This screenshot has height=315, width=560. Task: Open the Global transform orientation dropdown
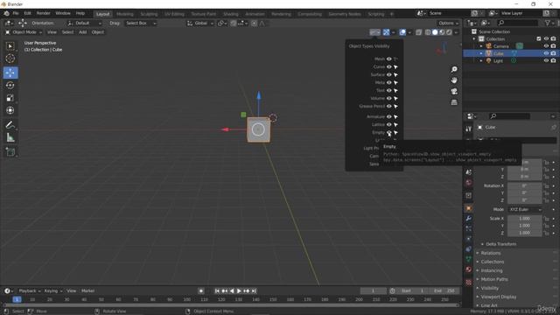click(200, 24)
